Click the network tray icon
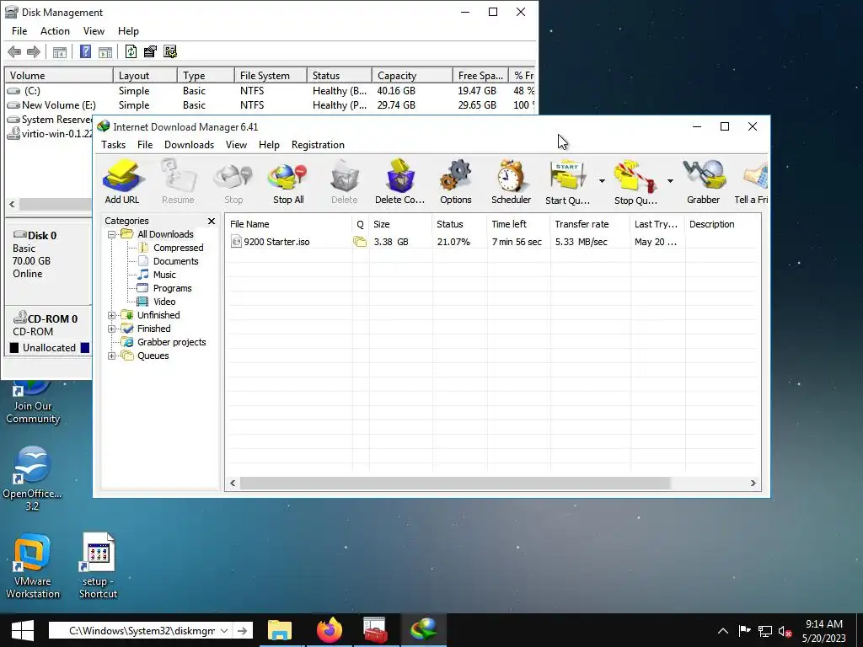 765,631
